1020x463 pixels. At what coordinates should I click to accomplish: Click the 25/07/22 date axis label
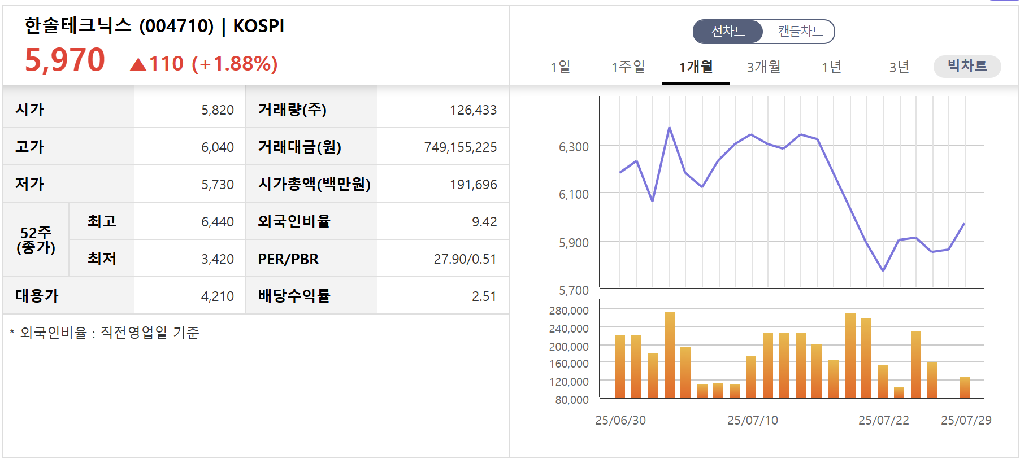pos(884,420)
